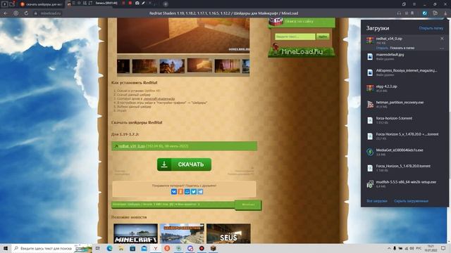Open the browser hamburger menu
The height and width of the screenshot is (253, 451).
pos(414,4)
